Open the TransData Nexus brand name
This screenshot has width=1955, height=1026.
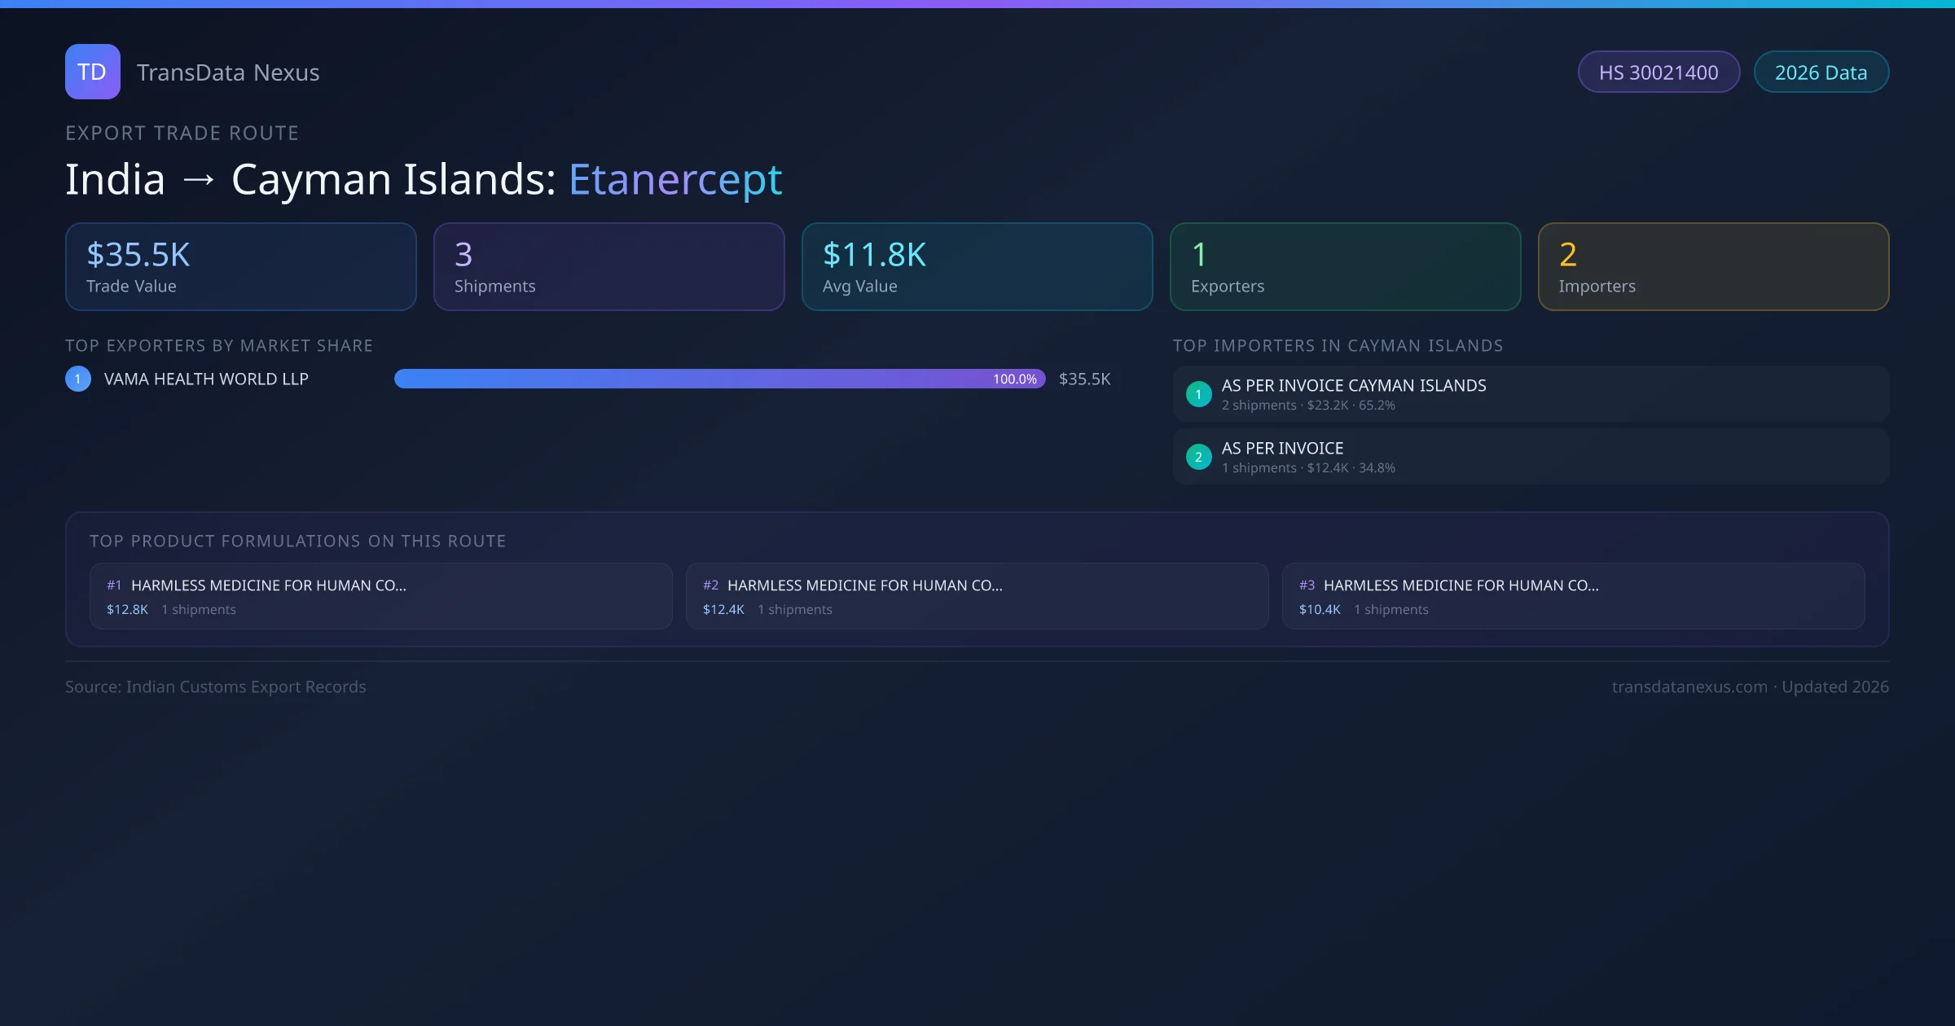click(228, 72)
